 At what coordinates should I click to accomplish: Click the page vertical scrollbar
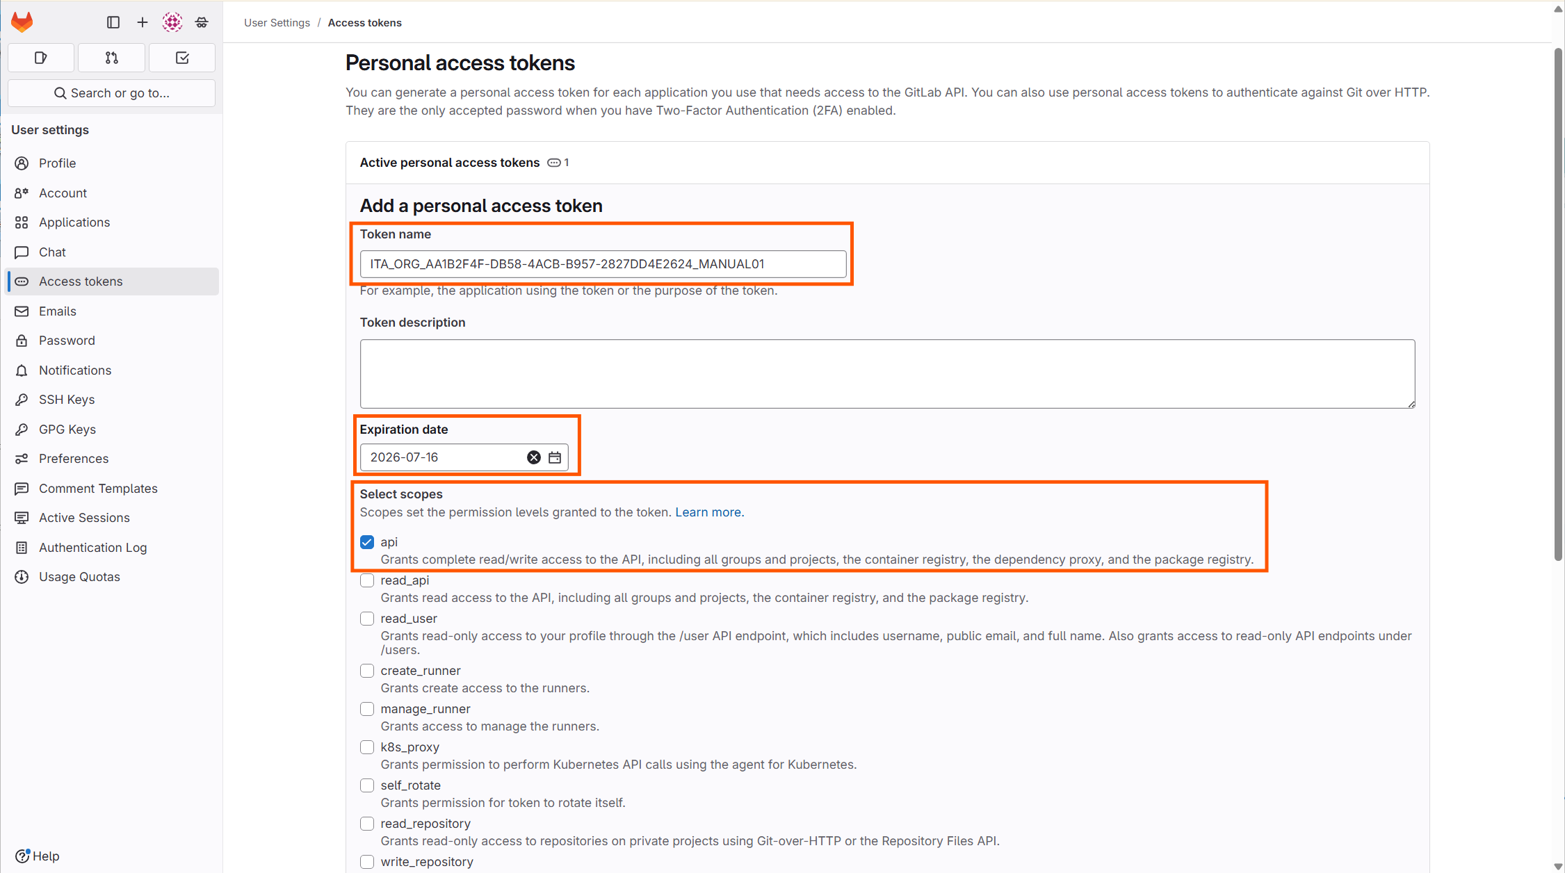[x=1558, y=304]
